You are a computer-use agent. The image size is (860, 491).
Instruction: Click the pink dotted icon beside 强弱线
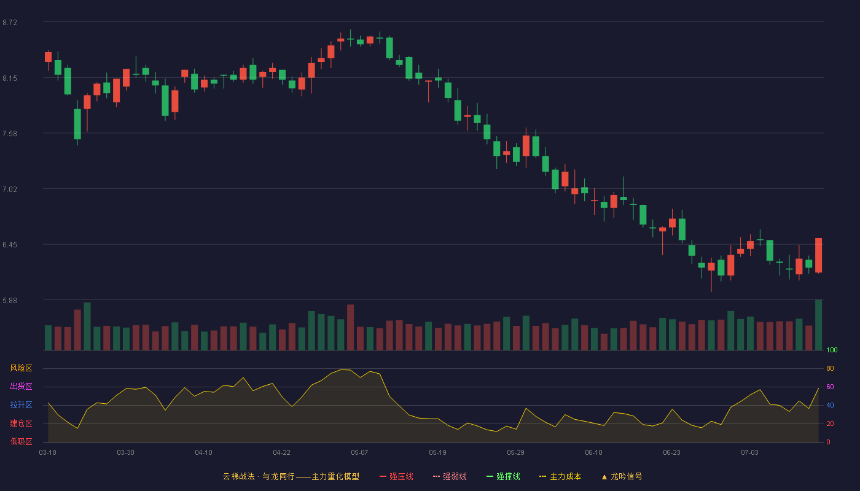click(437, 476)
